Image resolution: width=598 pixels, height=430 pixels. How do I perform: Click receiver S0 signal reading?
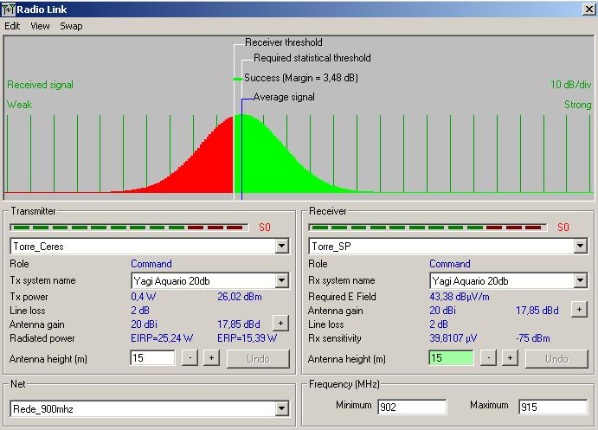coord(563,228)
